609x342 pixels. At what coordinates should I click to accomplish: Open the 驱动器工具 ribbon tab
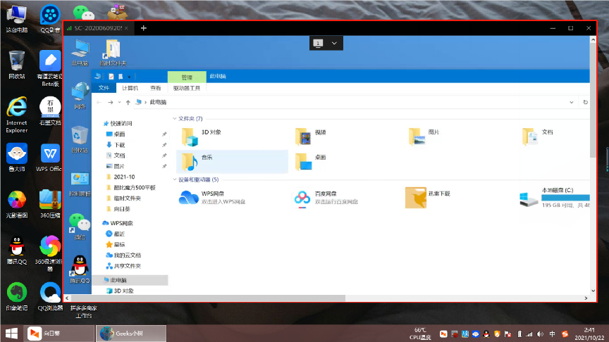click(x=186, y=88)
